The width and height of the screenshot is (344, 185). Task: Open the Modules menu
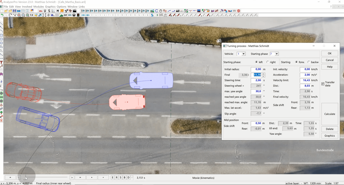pos(38,6)
